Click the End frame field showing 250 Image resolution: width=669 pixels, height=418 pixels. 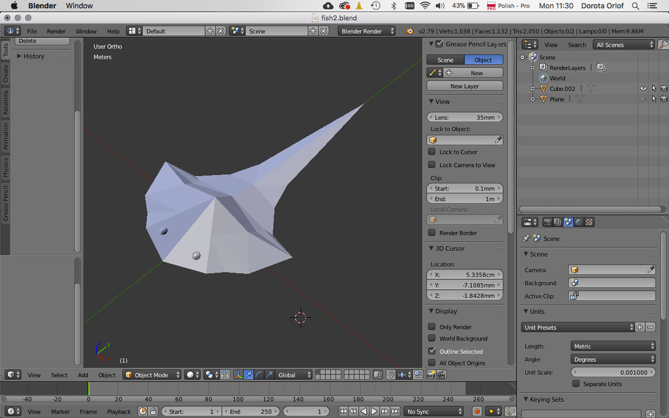click(x=250, y=411)
